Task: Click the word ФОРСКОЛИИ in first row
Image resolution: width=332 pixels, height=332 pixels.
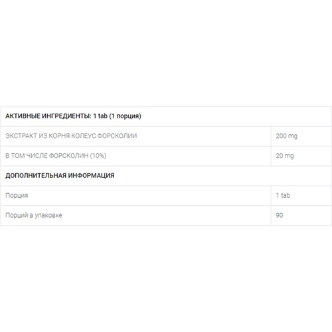Action: tap(117, 136)
